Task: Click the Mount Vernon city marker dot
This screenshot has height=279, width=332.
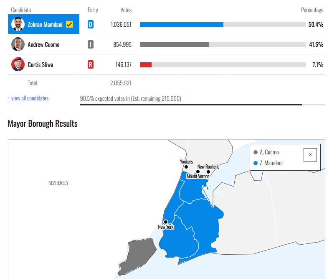Action: [198, 171]
